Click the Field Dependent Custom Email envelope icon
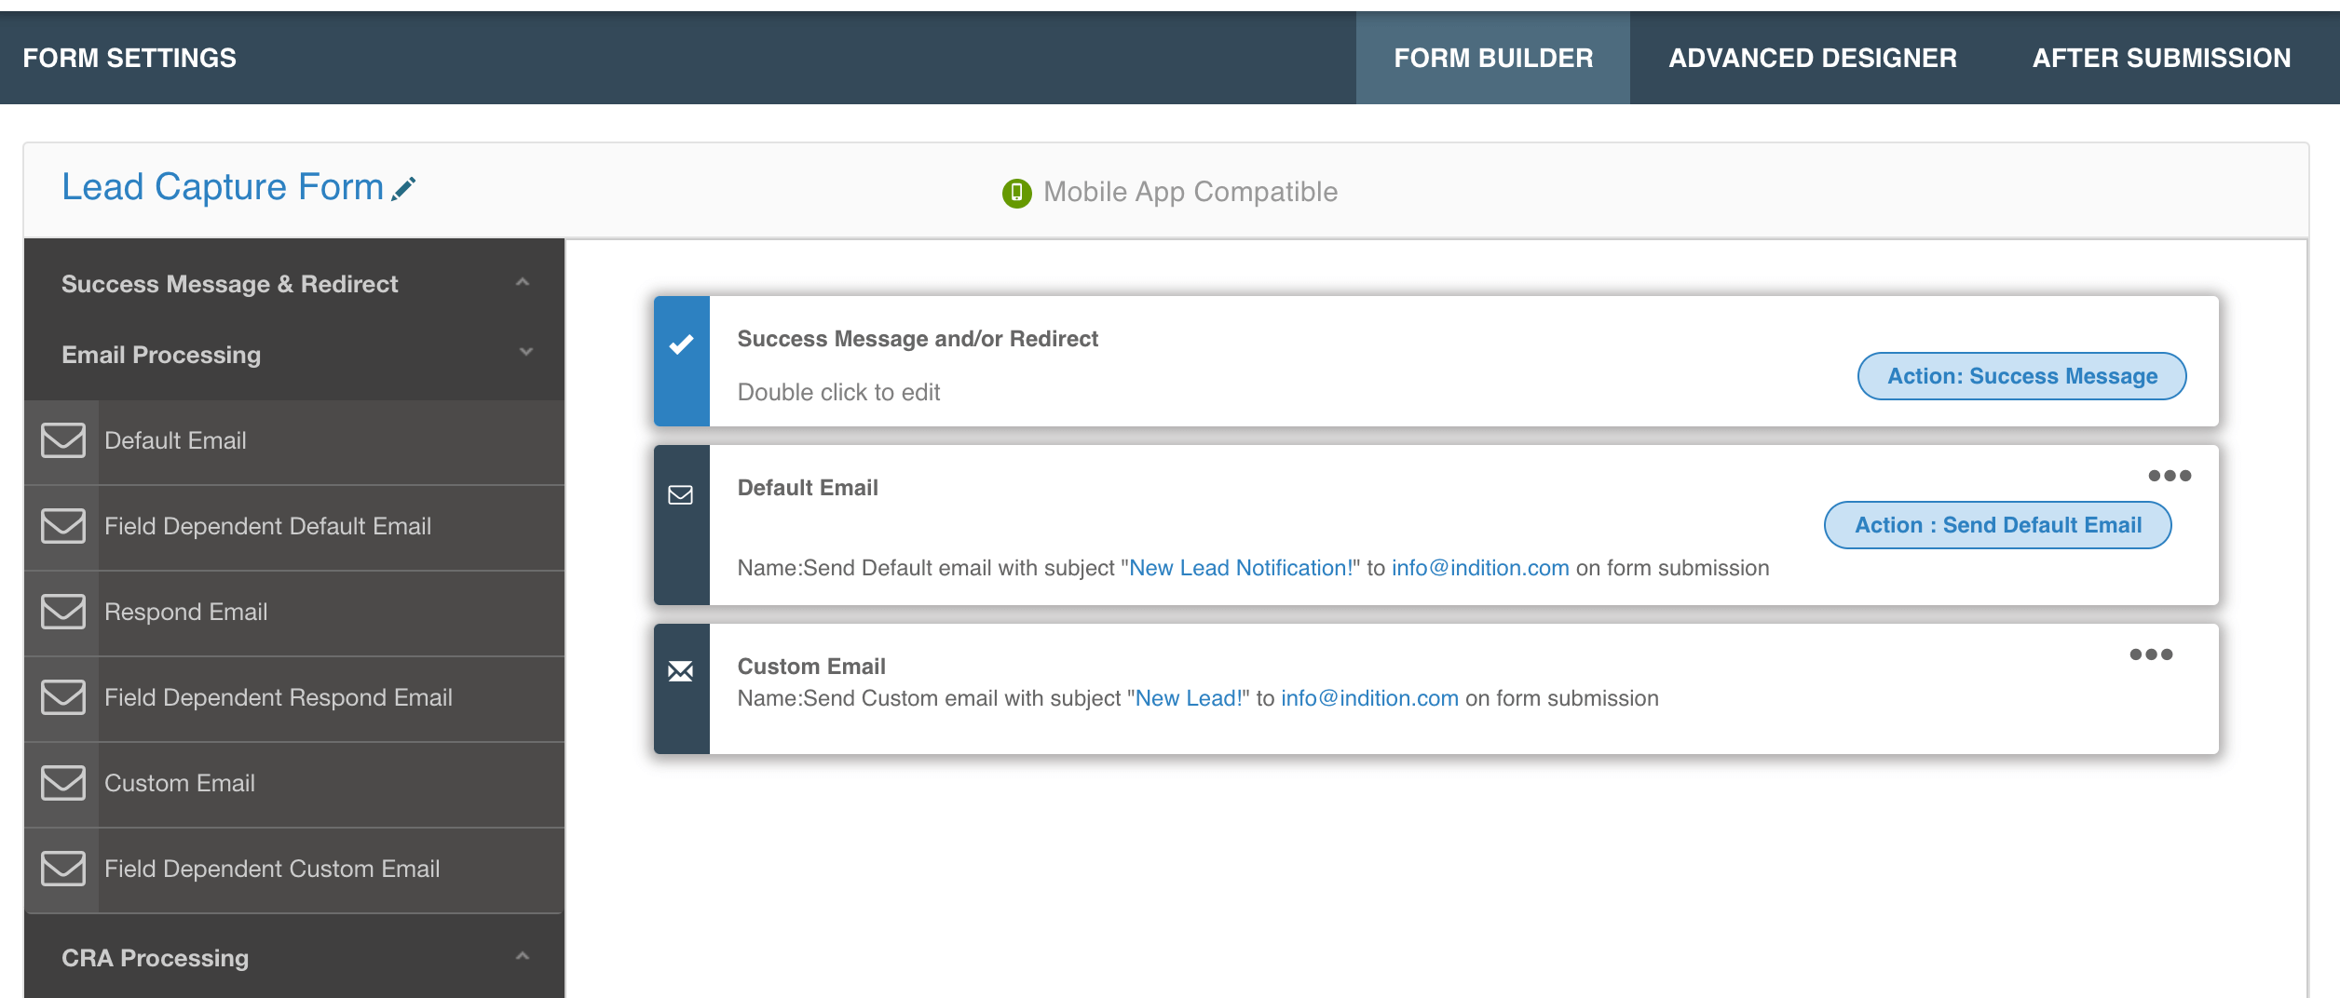Screen dimensions: 2340x998 point(63,869)
